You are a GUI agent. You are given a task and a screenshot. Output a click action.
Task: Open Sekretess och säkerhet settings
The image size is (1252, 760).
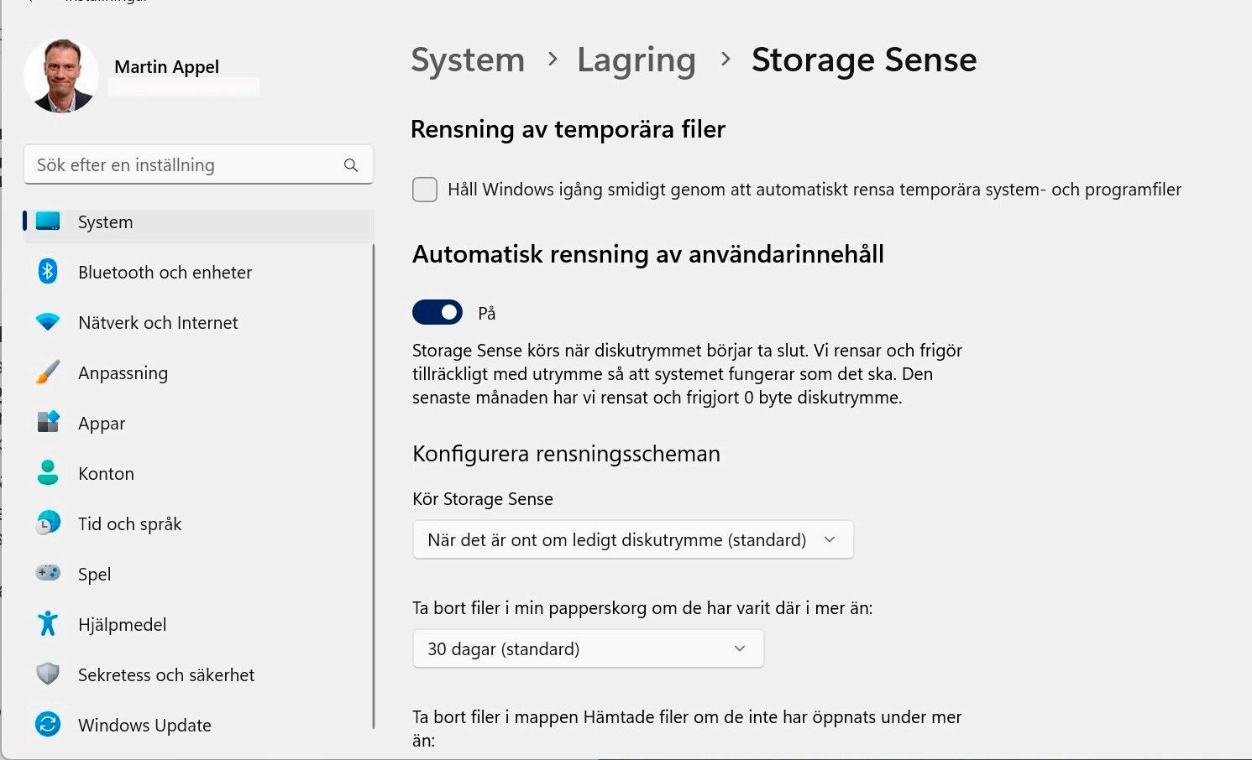pyautogui.click(x=165, y=674)
